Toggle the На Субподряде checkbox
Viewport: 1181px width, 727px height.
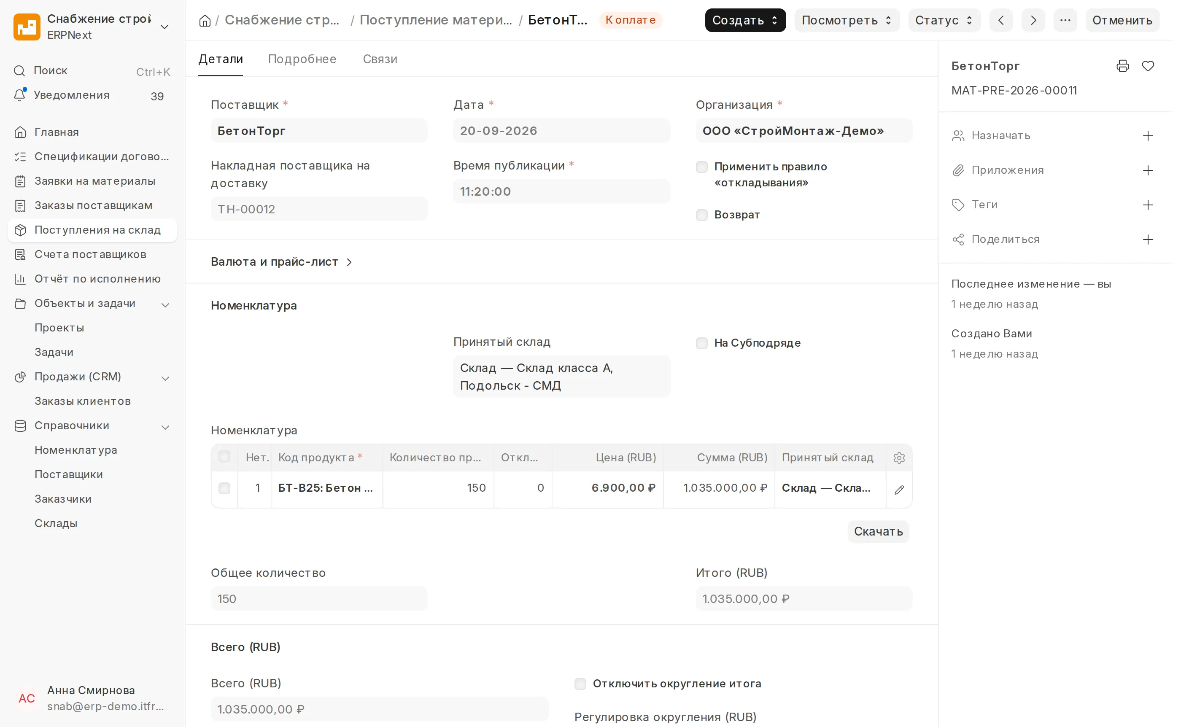click(702, 343)
